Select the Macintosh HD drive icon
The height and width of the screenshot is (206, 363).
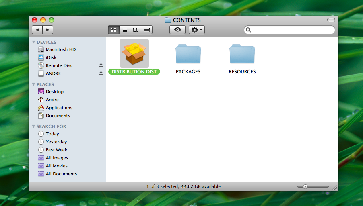click(x=41, y=49)
